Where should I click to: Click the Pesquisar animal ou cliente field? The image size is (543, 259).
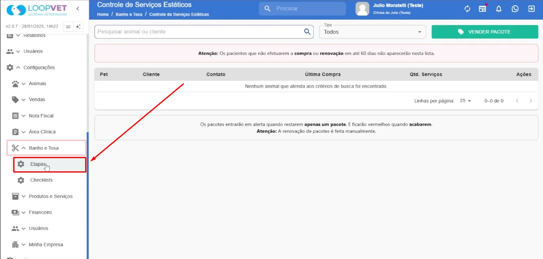coord(200,32)
